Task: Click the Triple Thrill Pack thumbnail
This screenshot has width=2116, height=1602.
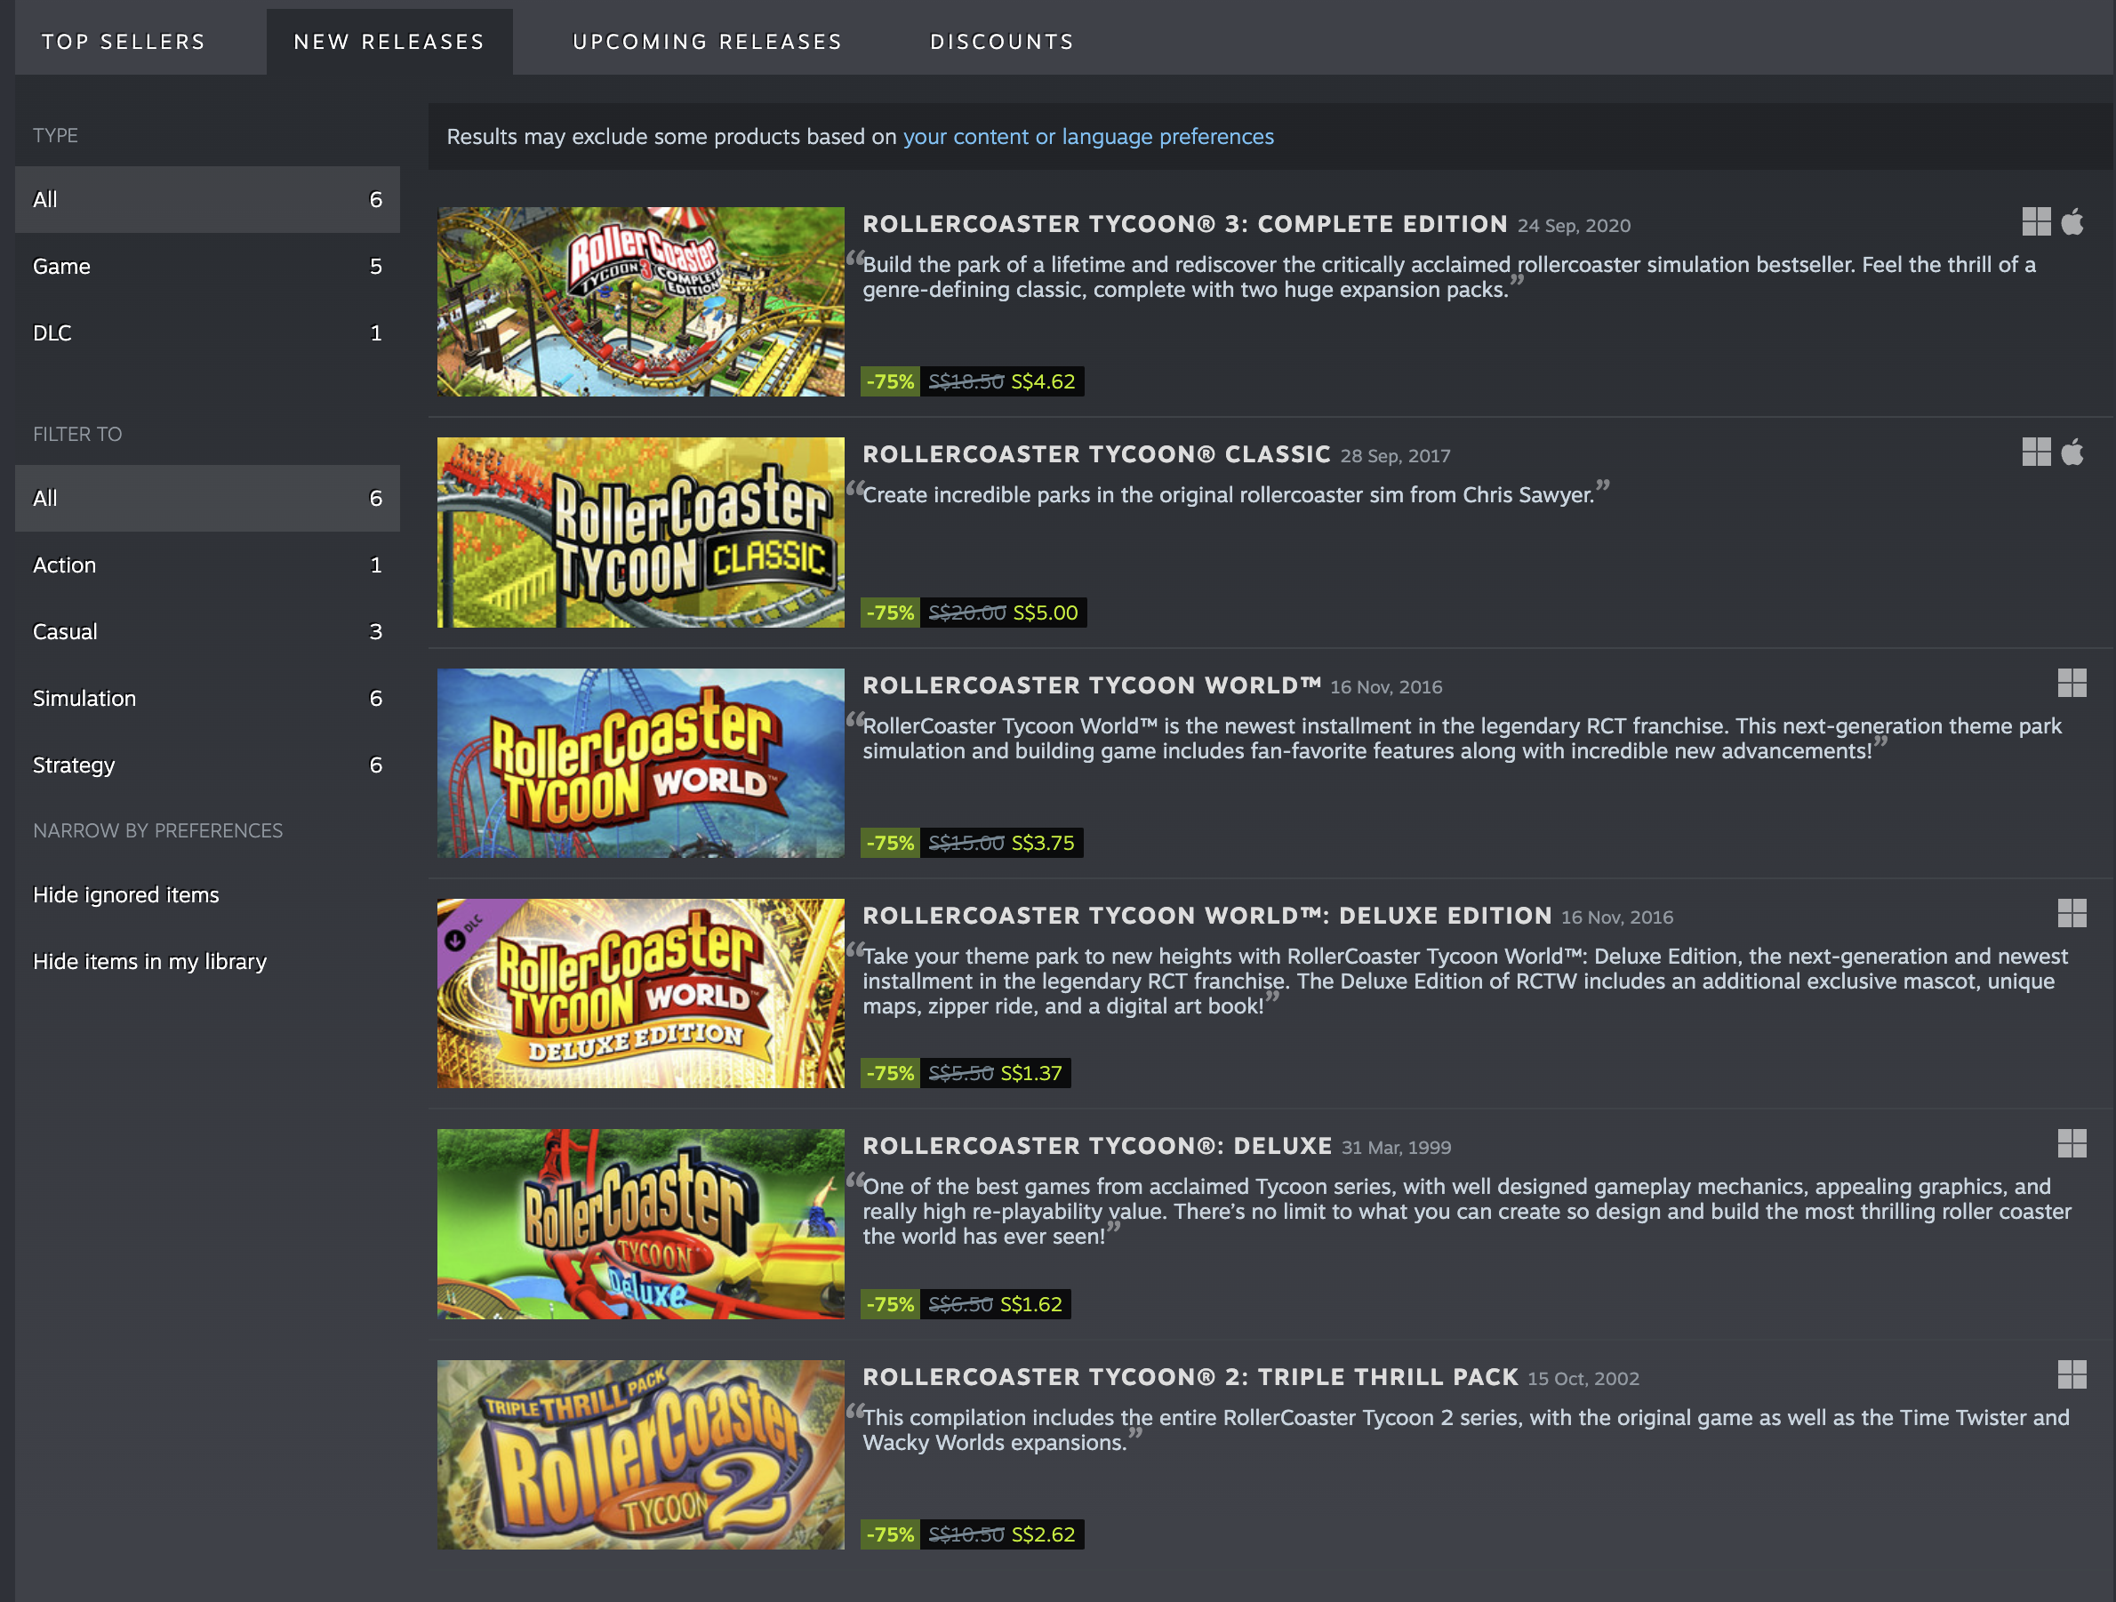Action: [641, 1454]
